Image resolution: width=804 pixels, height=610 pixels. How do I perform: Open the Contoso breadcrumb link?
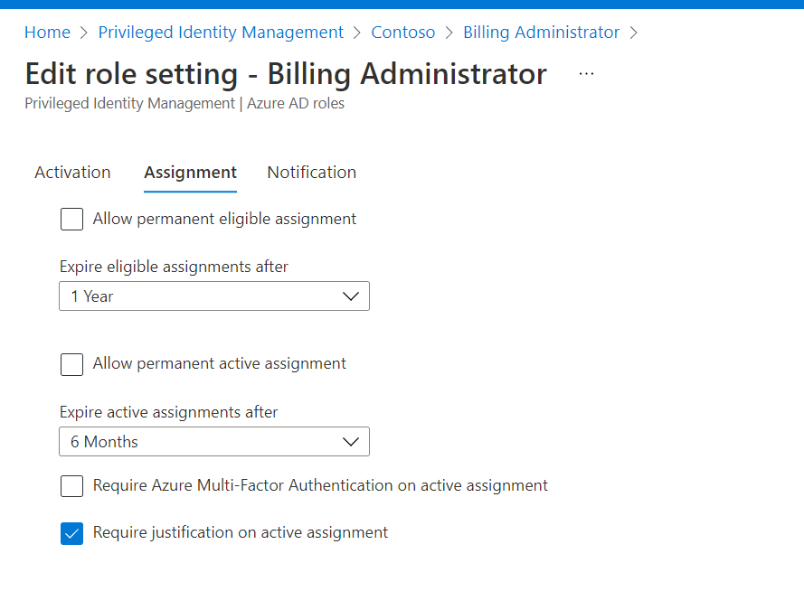[x=402, y=33]
